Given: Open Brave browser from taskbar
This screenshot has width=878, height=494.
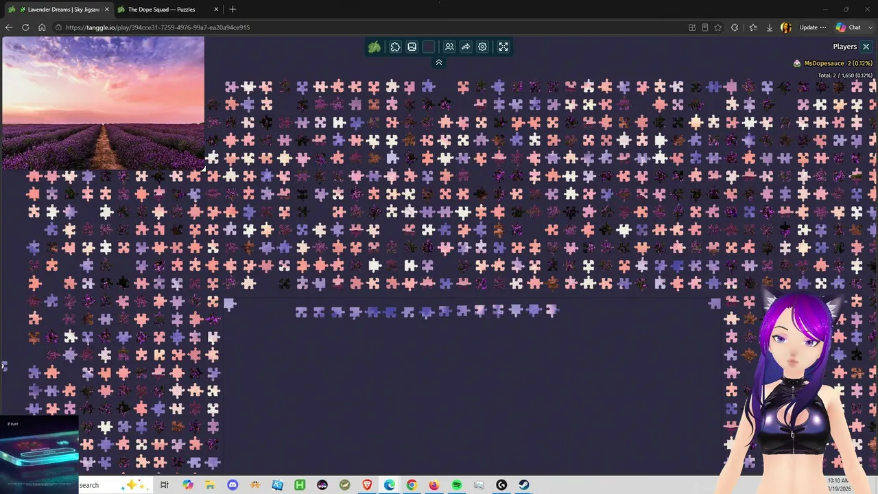Looking at the screenshot, I should 367,485.
